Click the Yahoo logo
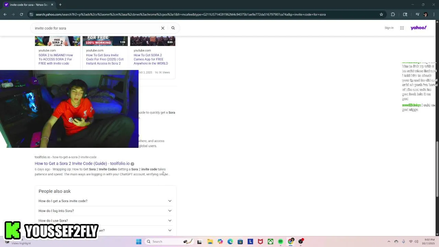Image resolution: width=439 pixels, height=247 pixels. 418,28
